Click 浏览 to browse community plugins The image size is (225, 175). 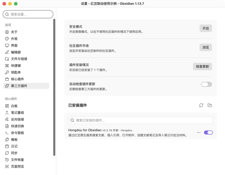(206, 47)
